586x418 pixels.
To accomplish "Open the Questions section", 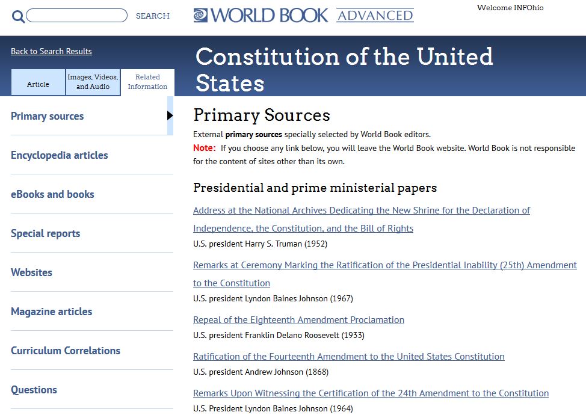I will (x=34, y=390).
